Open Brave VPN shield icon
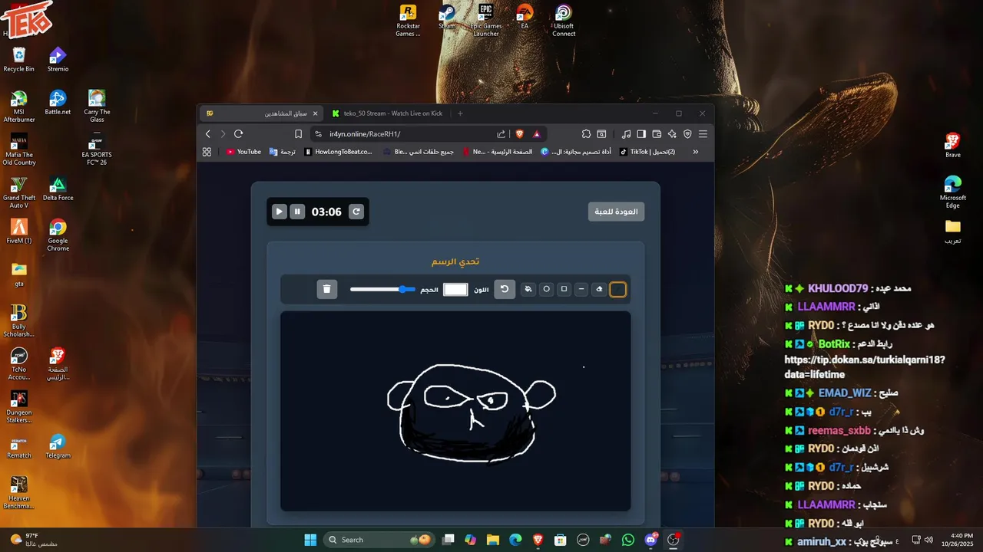This screenshot has width=983, height=552. click(687, 133)
